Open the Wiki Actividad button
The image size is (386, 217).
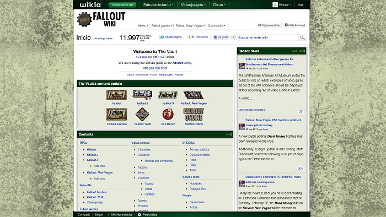click(295, 25)
